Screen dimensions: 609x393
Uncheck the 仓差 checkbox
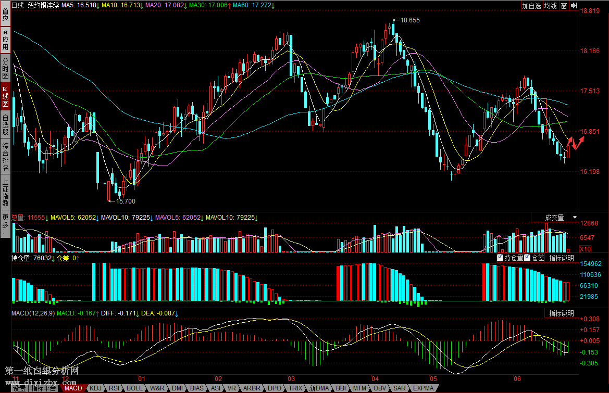click(x=527, y=258)
